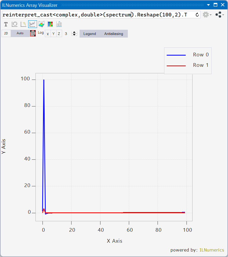
Task: Click the blue Row 0 legend swatch
Action: 176,55
